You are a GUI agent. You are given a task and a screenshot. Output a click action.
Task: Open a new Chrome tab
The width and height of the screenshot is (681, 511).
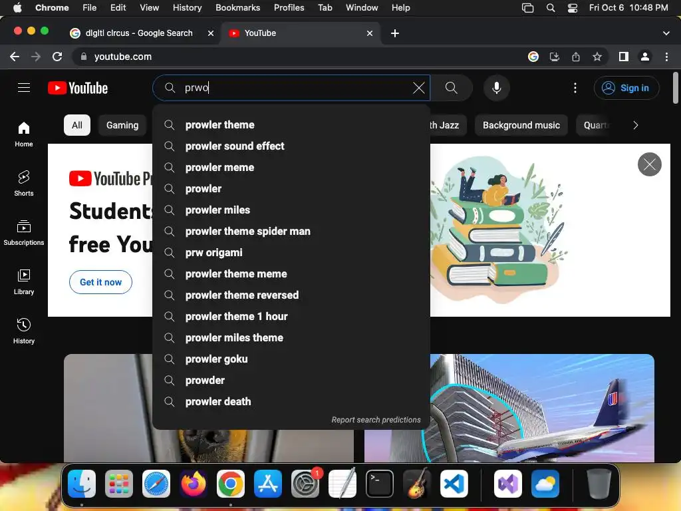point(395,33)
